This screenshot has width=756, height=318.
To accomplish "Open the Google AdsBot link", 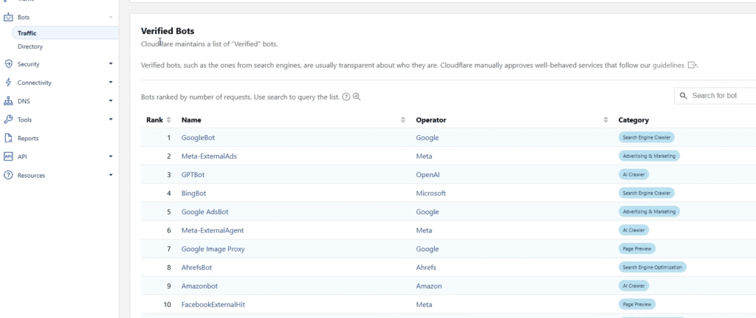I will coord(205,212).
